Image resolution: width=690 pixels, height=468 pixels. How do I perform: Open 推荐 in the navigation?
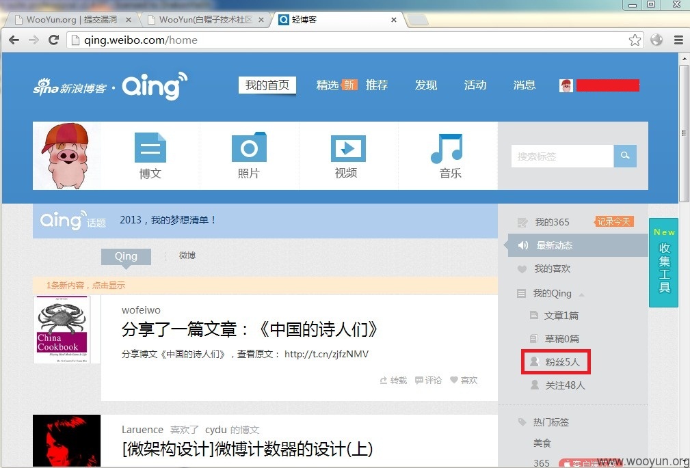pos(377,85)
